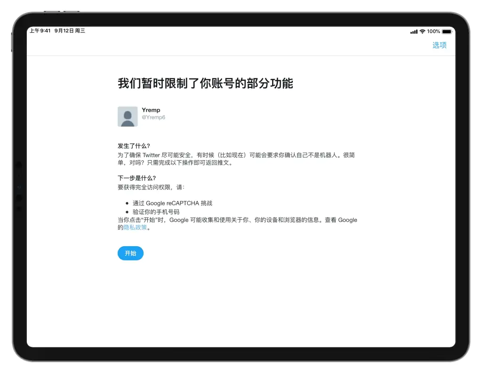Click the bullet 通过 Google reCAPTCHA 挑战
This screenshot has width=482, height=374.
(172, 203)
